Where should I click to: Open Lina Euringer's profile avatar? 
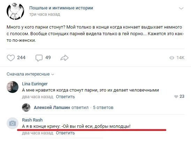13,87
